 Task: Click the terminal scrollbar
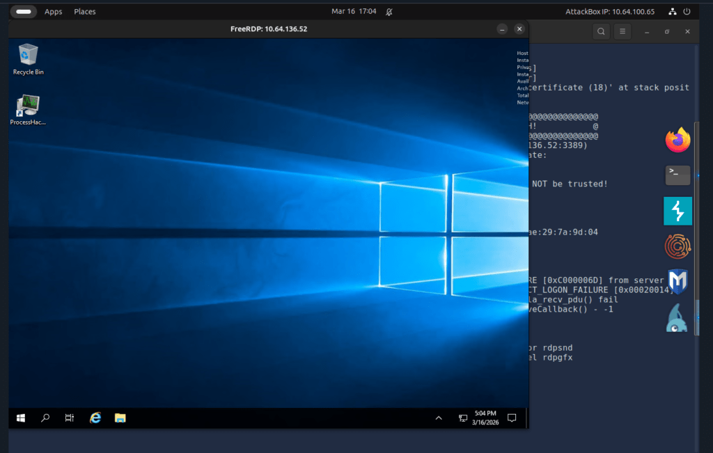tap(696, 228)
